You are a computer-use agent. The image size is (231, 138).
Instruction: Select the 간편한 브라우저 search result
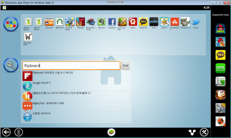tap(76, 117)
